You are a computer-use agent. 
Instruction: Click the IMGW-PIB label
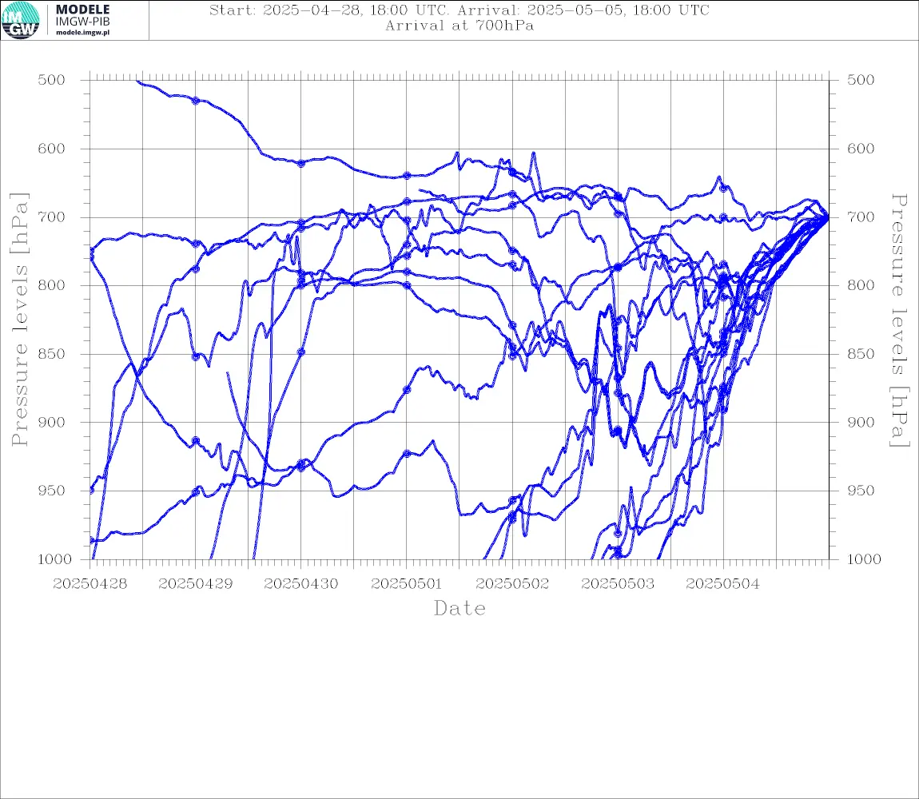[82, 22]
